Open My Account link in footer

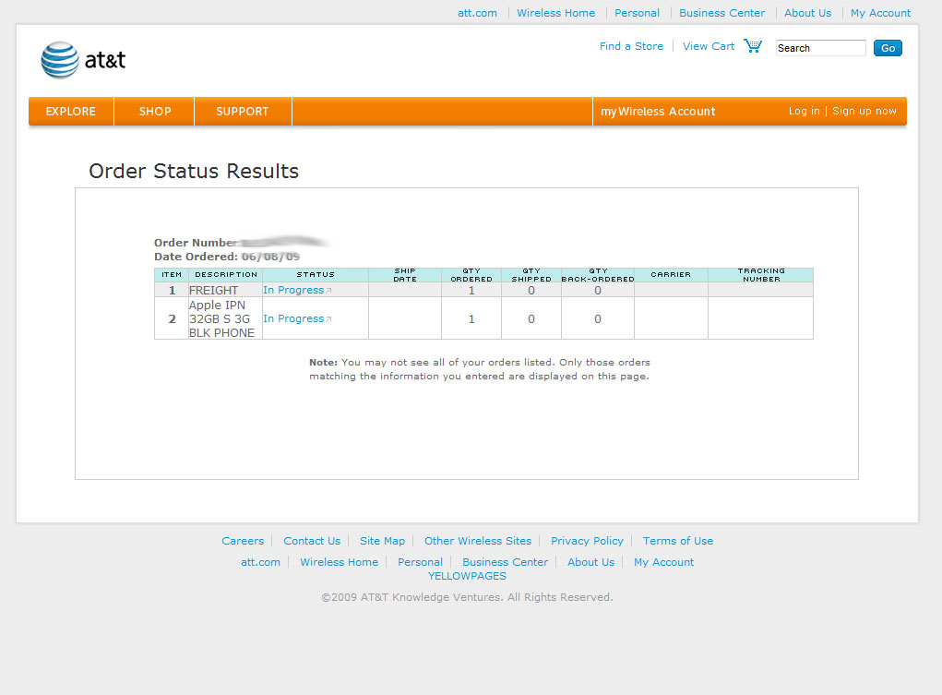pos(663,562)
